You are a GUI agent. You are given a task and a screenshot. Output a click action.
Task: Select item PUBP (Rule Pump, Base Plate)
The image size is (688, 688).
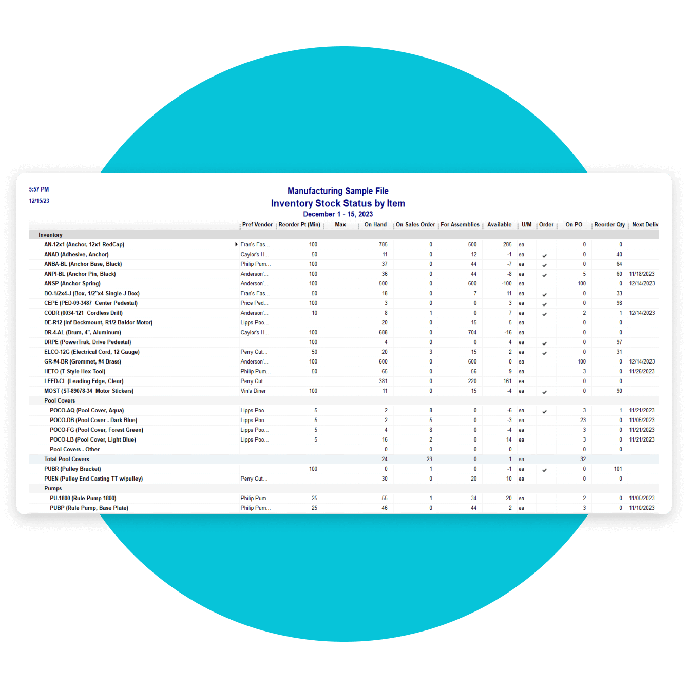pos(89,508)
